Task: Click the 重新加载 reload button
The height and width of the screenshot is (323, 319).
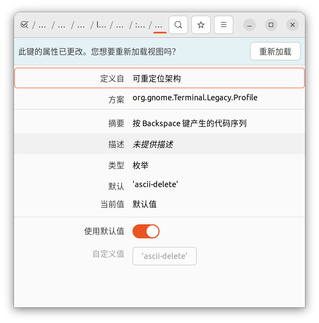Action: click(x=275, y=51)
